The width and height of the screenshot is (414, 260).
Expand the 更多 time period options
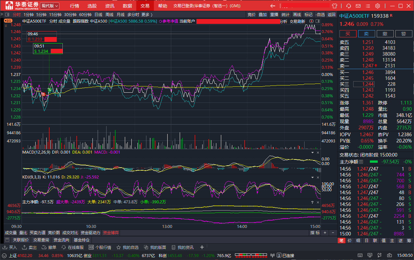[x=147, y=14]
